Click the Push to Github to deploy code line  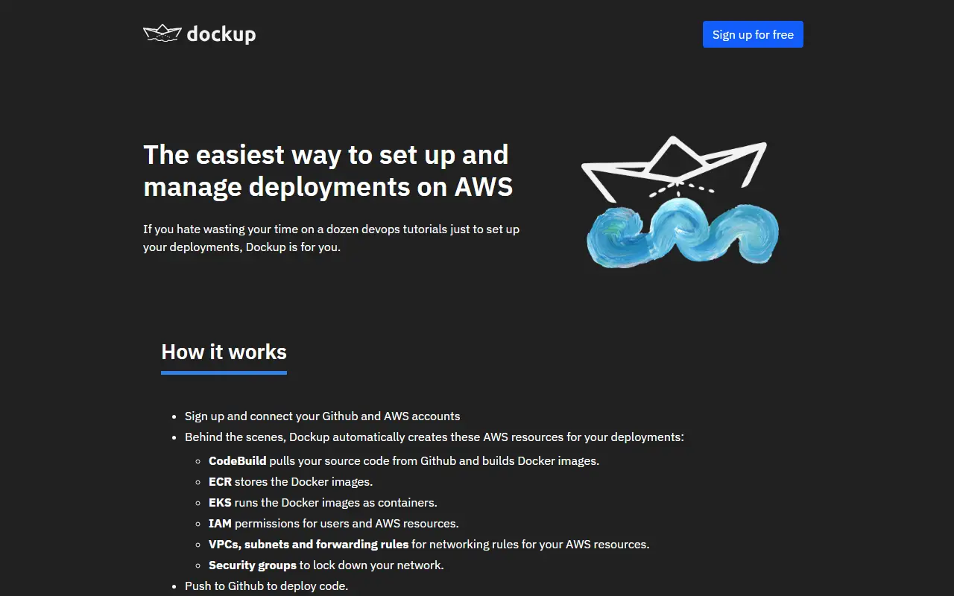coord(267,586)
